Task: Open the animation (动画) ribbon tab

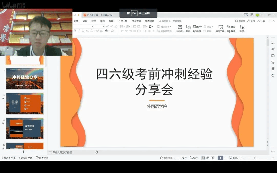Action: pyautogui.click(x=85, y=21)
